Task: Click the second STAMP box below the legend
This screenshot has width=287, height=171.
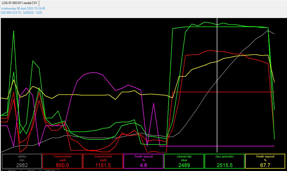Action: [30, 170]
